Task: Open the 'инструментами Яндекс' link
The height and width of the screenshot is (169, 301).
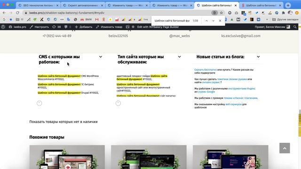Action: (242, 89)
